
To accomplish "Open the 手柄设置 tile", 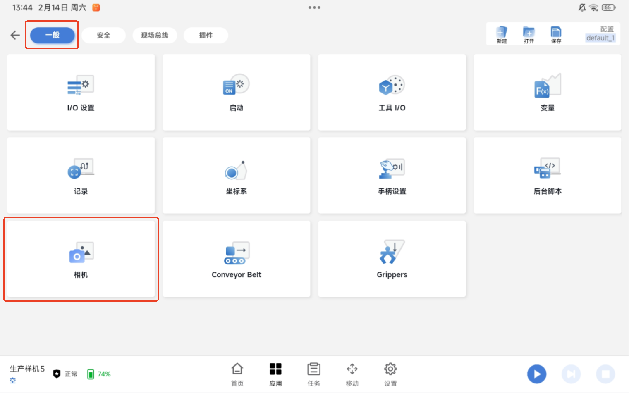I will coord(392,176).
